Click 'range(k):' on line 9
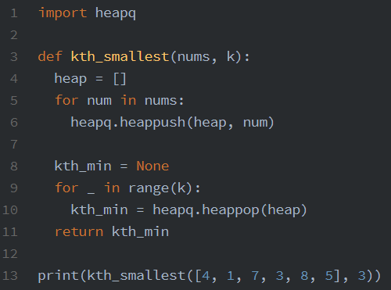The image size is (391, 290). pyautogui.click(x=164, y=188)
